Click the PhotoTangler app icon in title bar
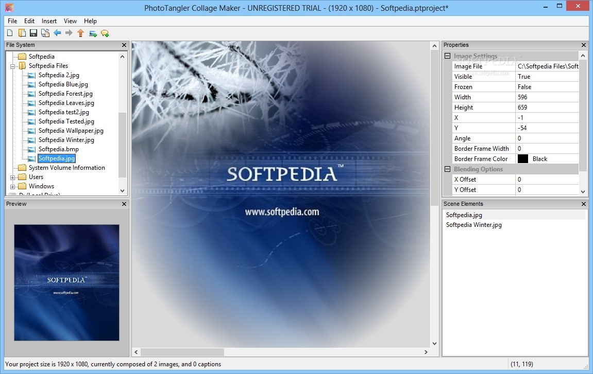 tap(9, 8)
